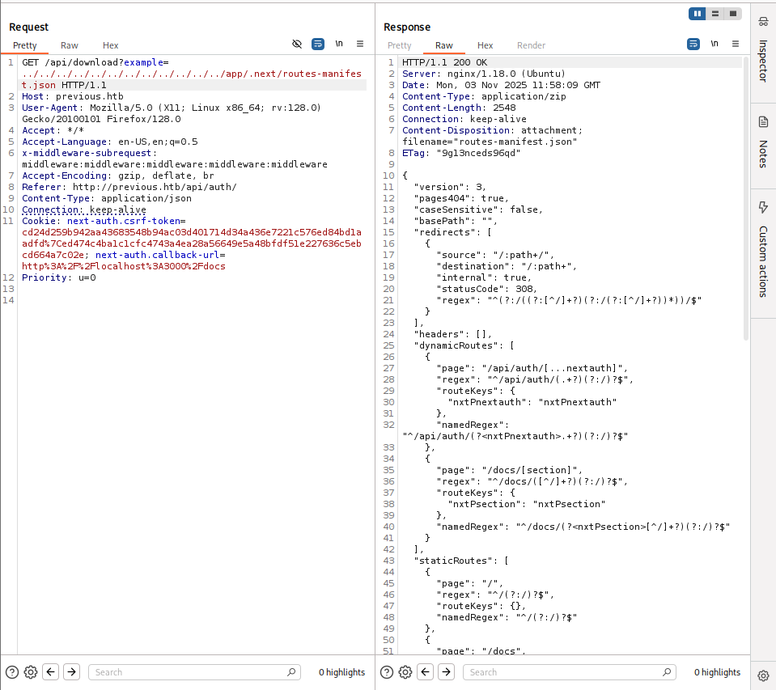
Task: Switch to side-by-side layout view
Action: (x=697, y=14)
